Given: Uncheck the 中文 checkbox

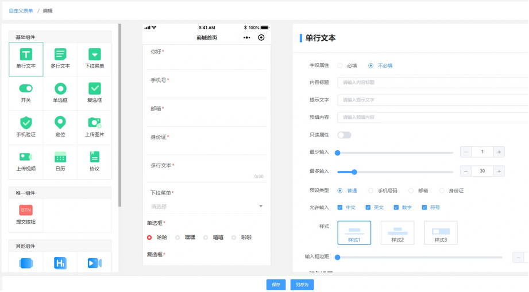Looking at the screenshot, I should pos(340,208).
